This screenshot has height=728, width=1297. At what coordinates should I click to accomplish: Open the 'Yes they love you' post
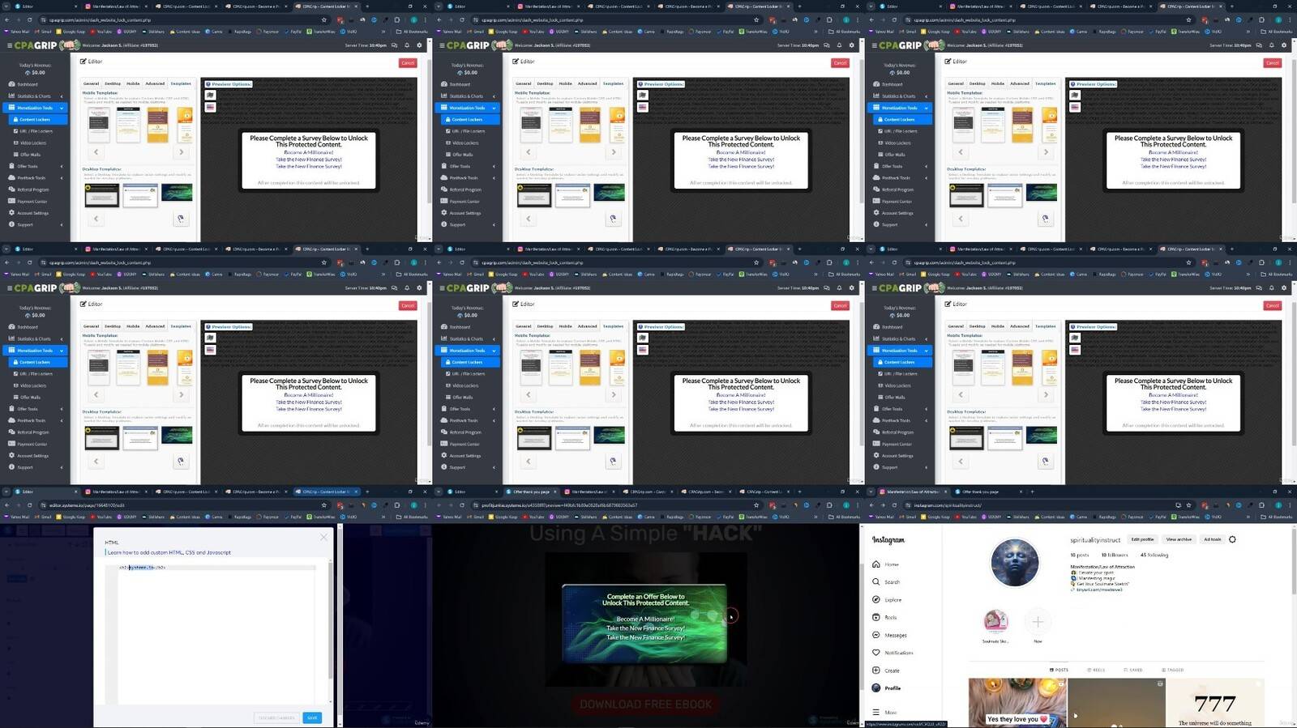pos(1017,703)
